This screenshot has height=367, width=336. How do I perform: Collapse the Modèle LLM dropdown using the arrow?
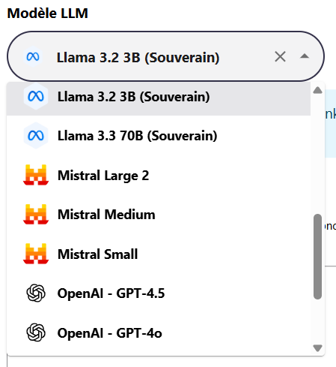pyautogui.click(x=305, y=56)
